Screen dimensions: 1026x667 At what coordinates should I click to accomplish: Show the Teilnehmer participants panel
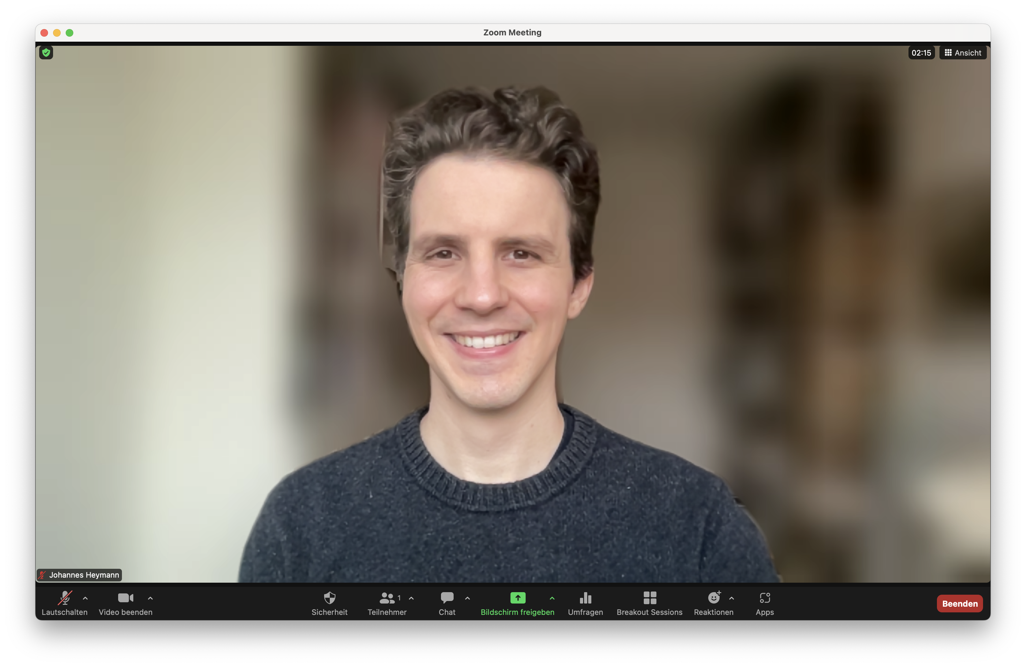387,598
